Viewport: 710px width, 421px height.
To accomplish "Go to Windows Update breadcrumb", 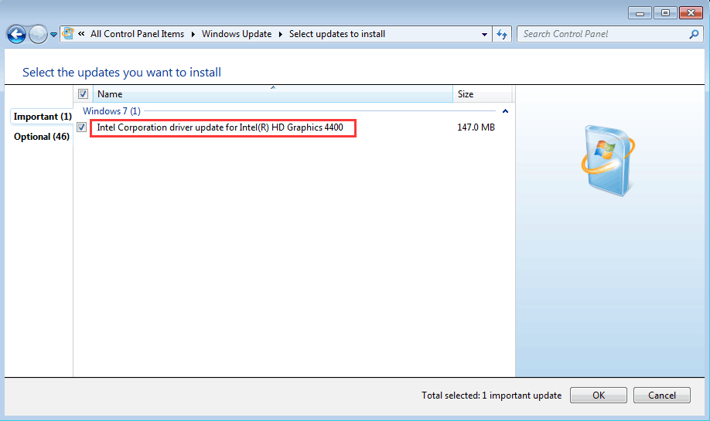I will coord(237,34).
